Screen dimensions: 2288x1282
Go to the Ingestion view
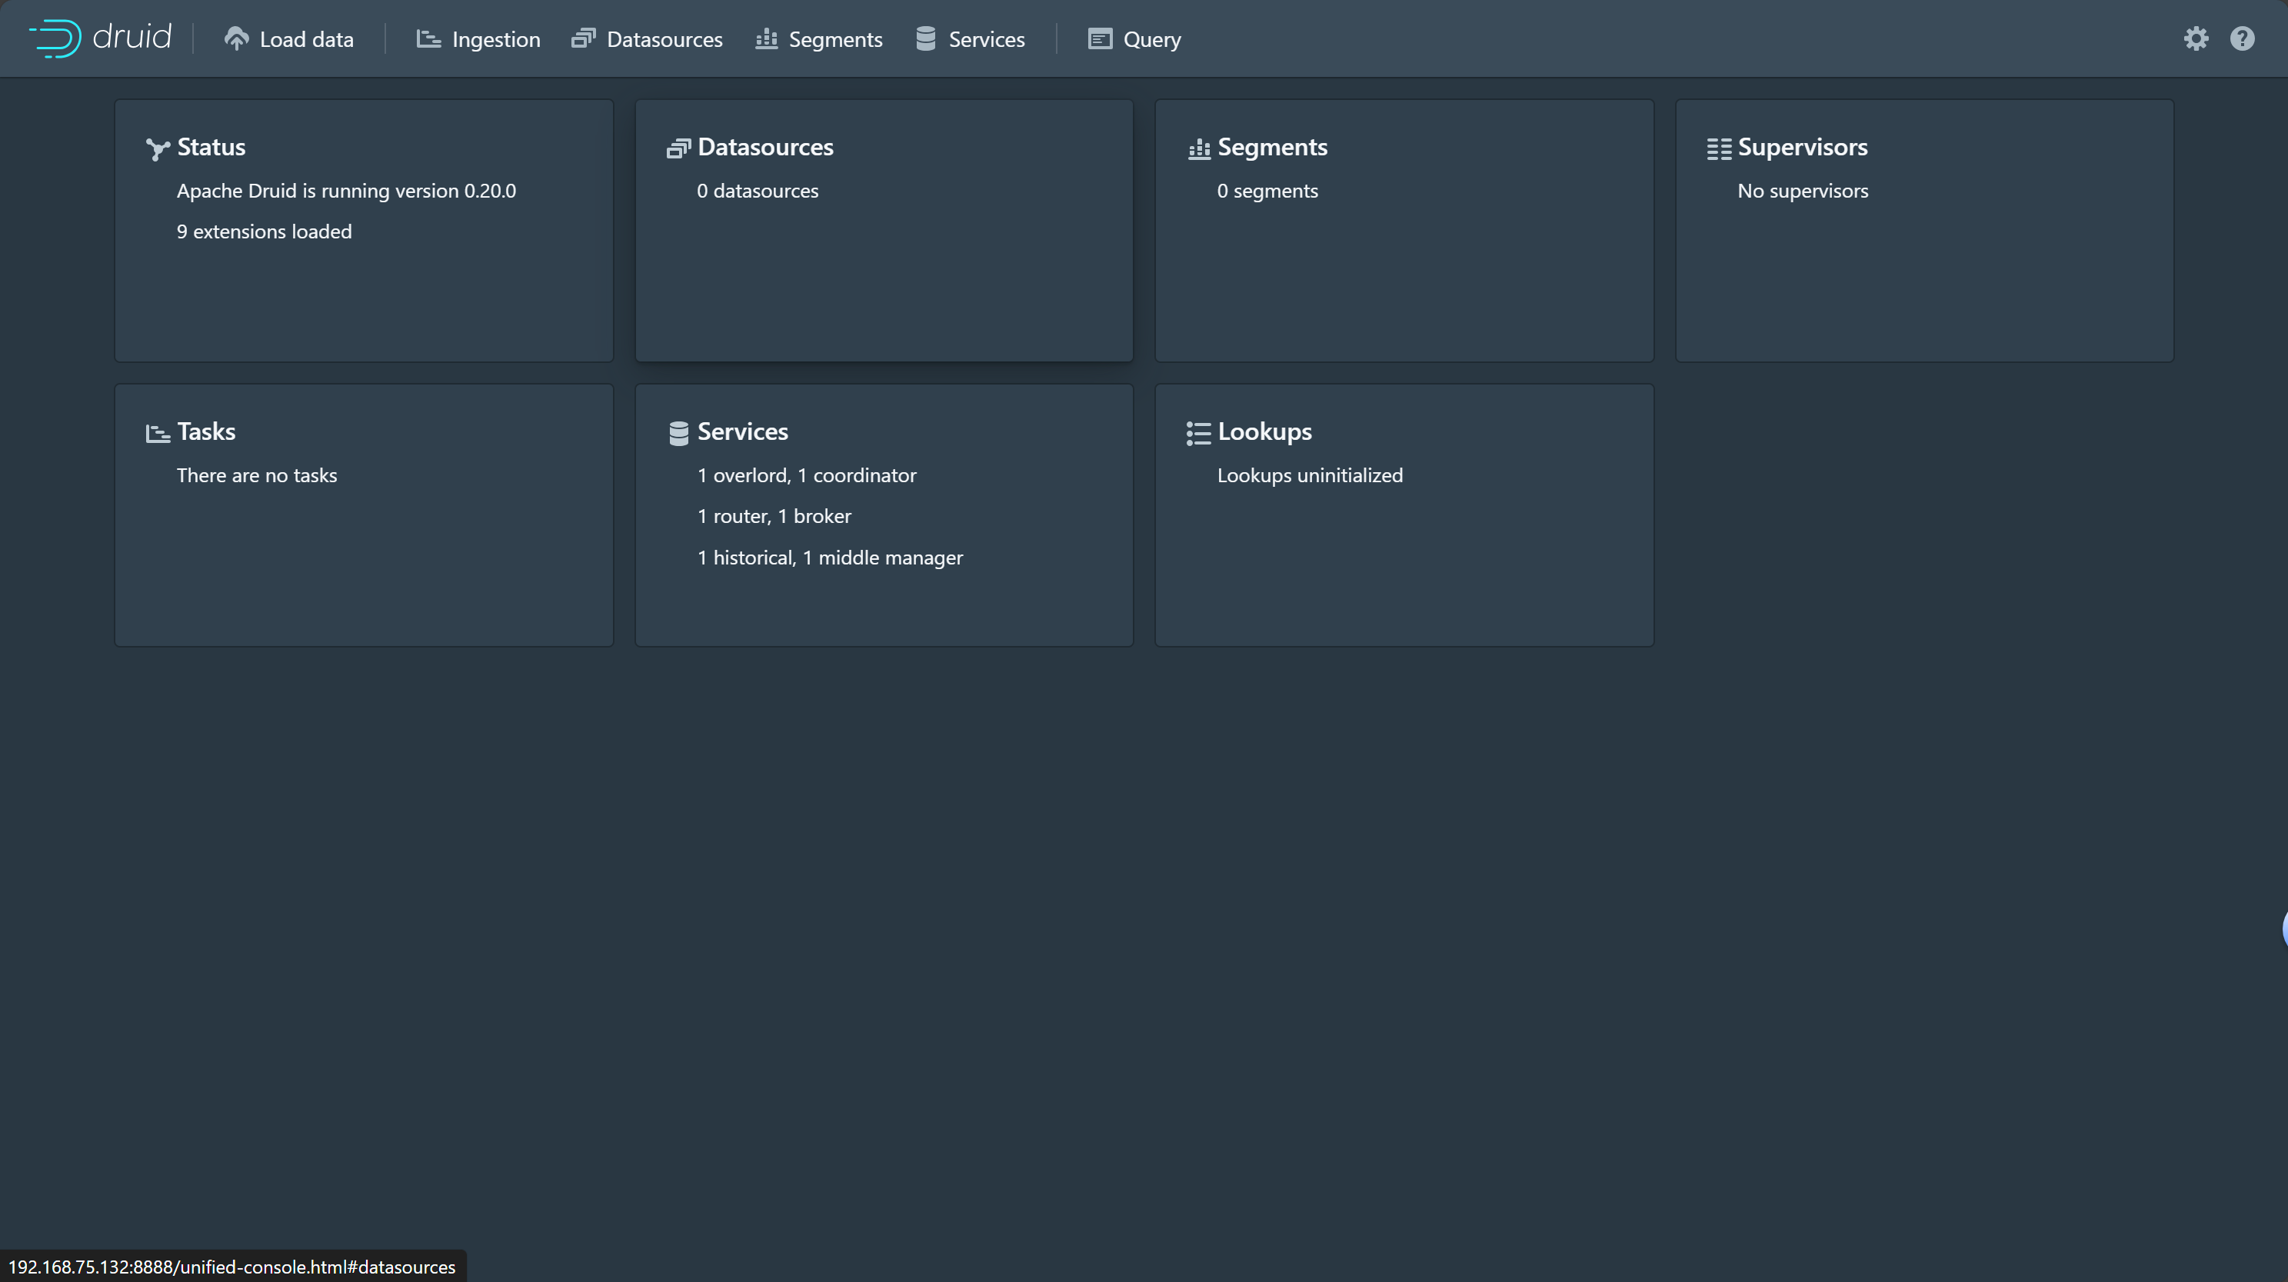[495, 39]
